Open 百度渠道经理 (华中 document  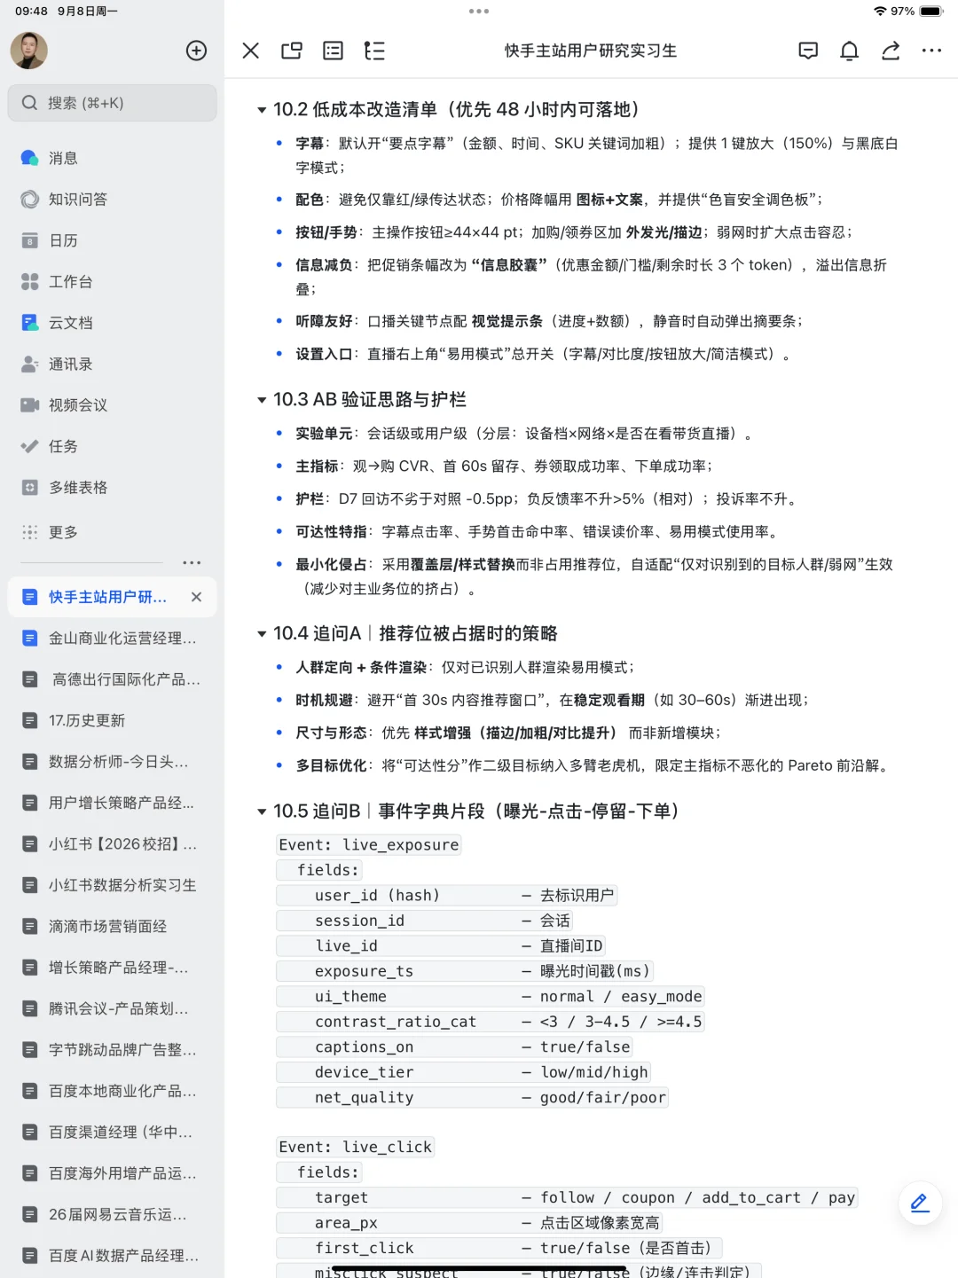pyautogui.click(x=112, y=1133)
